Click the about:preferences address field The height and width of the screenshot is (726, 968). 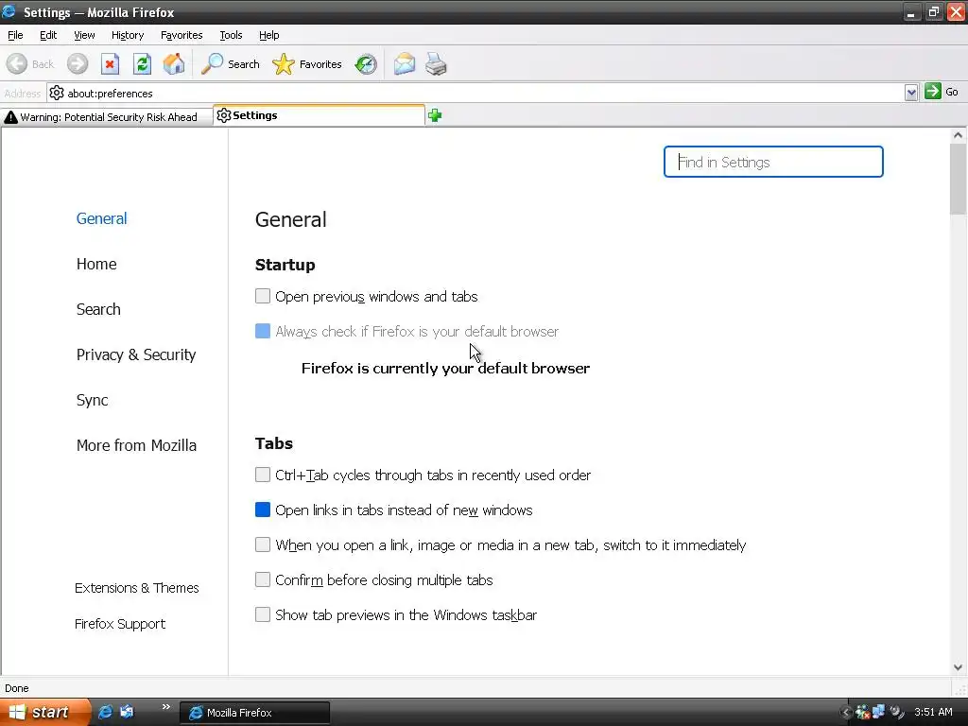tap(475, 94)
